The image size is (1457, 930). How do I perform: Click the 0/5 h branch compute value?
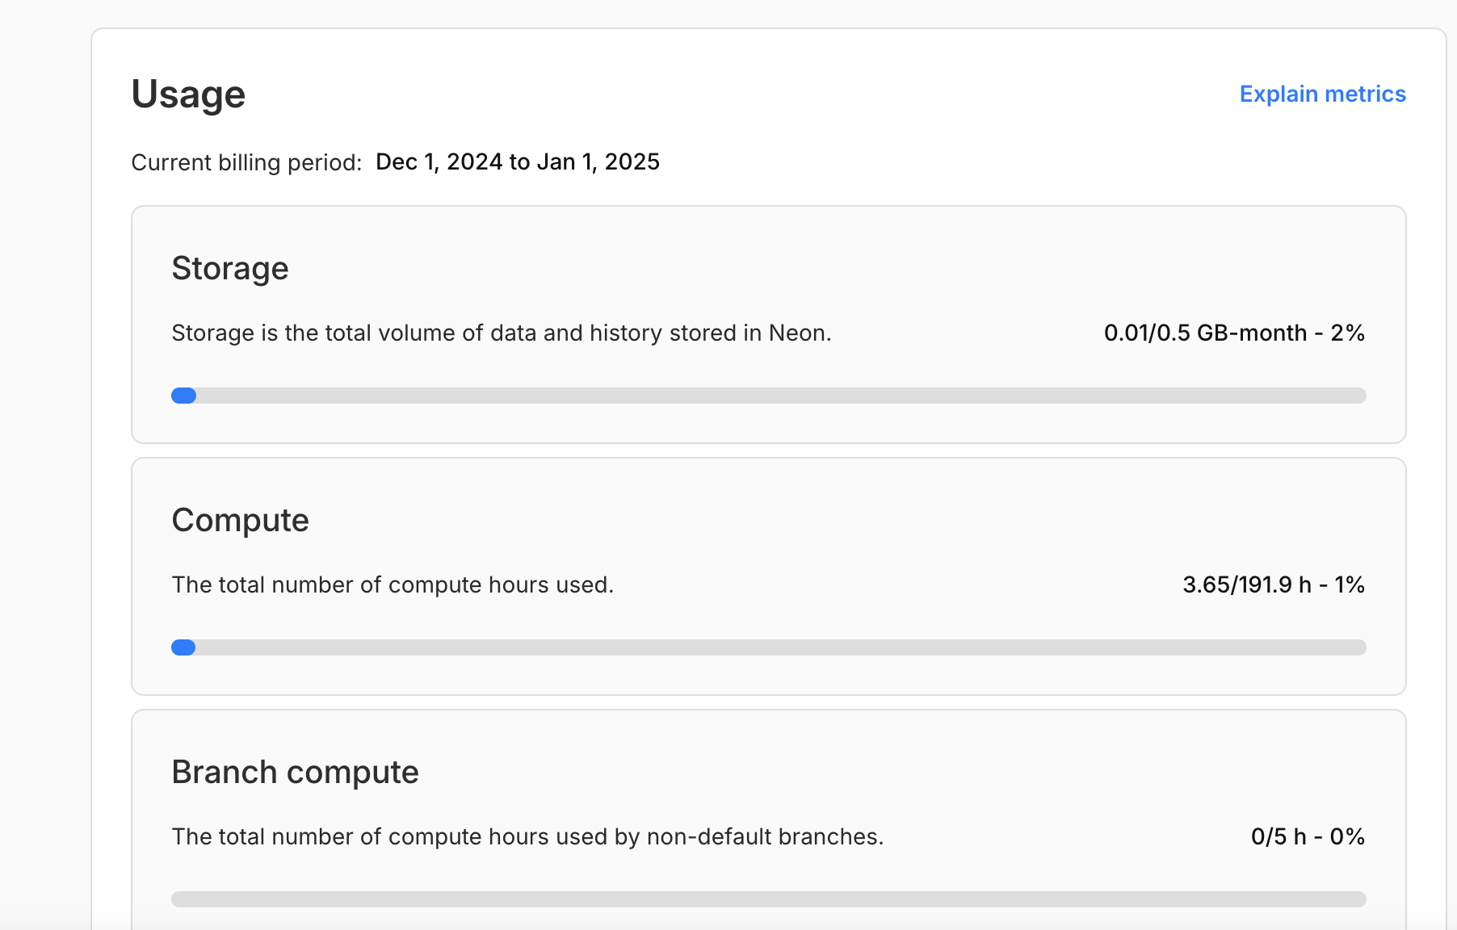click(x=1278, y=836)
